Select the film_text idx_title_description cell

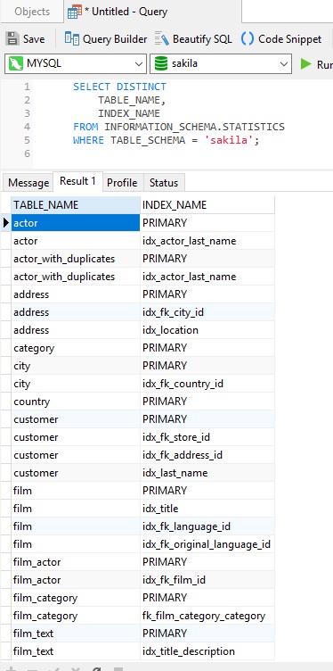click(207, 651)
